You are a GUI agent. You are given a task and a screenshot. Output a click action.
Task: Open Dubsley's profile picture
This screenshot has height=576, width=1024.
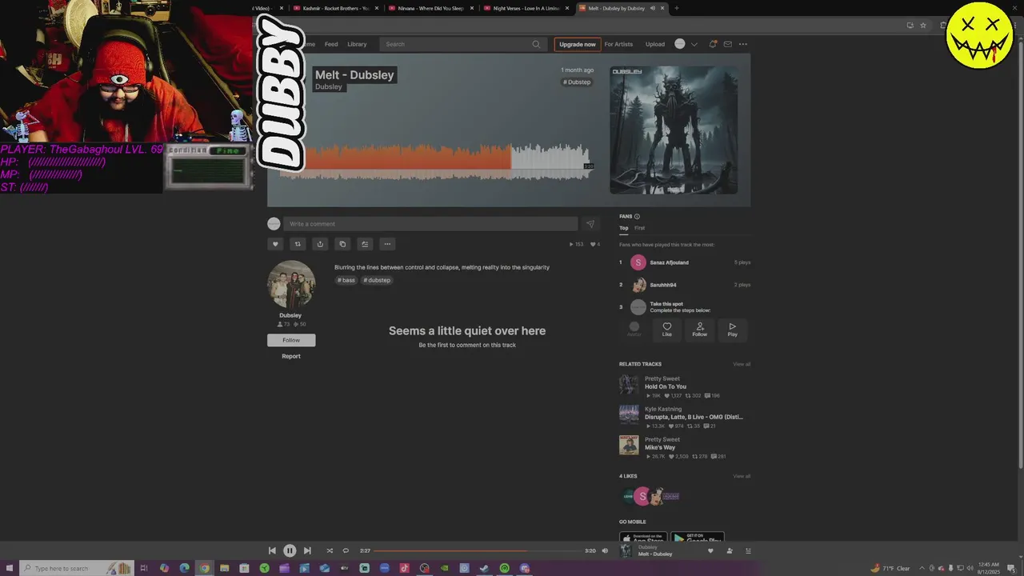291,284
